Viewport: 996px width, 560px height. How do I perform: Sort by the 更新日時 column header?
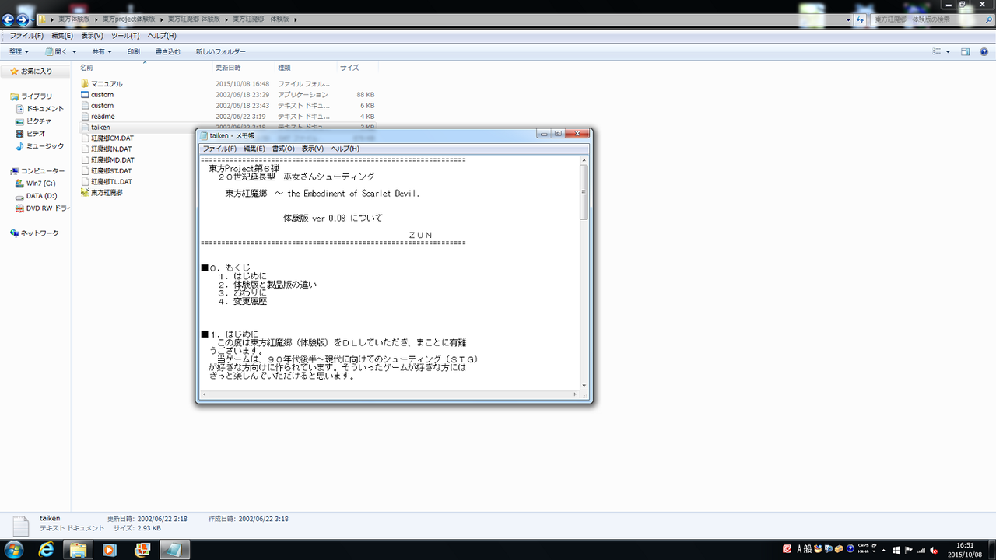point(228,68)
